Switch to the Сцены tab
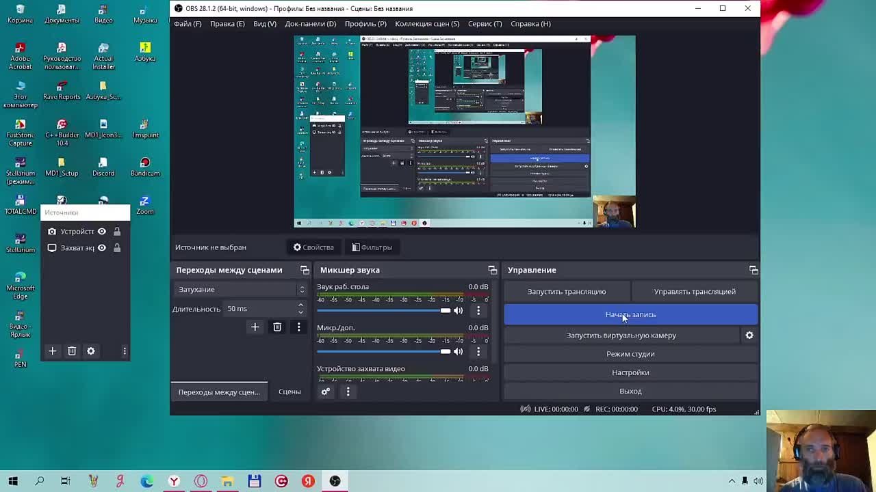The height and width of the screenshot is (492, 876). coord(289,392)
